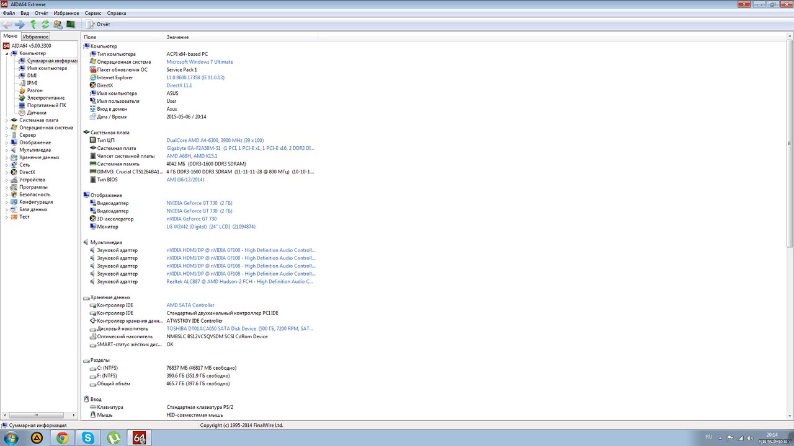Open the Сервис menu
Image resolution: width=794 pixels, height=446 pixels.
point(93,13)
